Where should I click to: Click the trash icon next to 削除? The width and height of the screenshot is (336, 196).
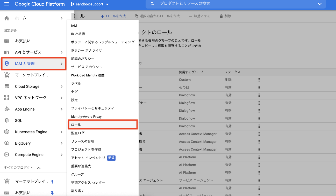[221, 16]
